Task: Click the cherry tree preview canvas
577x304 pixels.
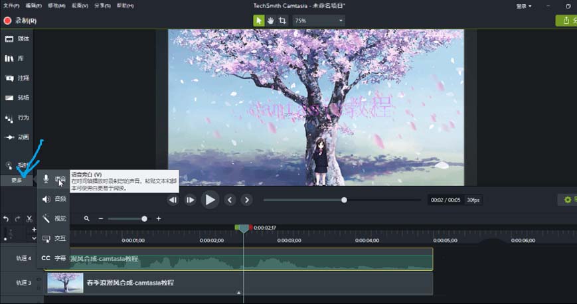Action: coord(316,108)
